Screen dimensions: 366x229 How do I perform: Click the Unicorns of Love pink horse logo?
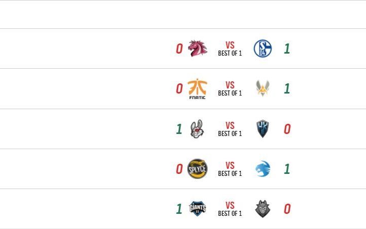pyautogui.click(x=197, y=49)
